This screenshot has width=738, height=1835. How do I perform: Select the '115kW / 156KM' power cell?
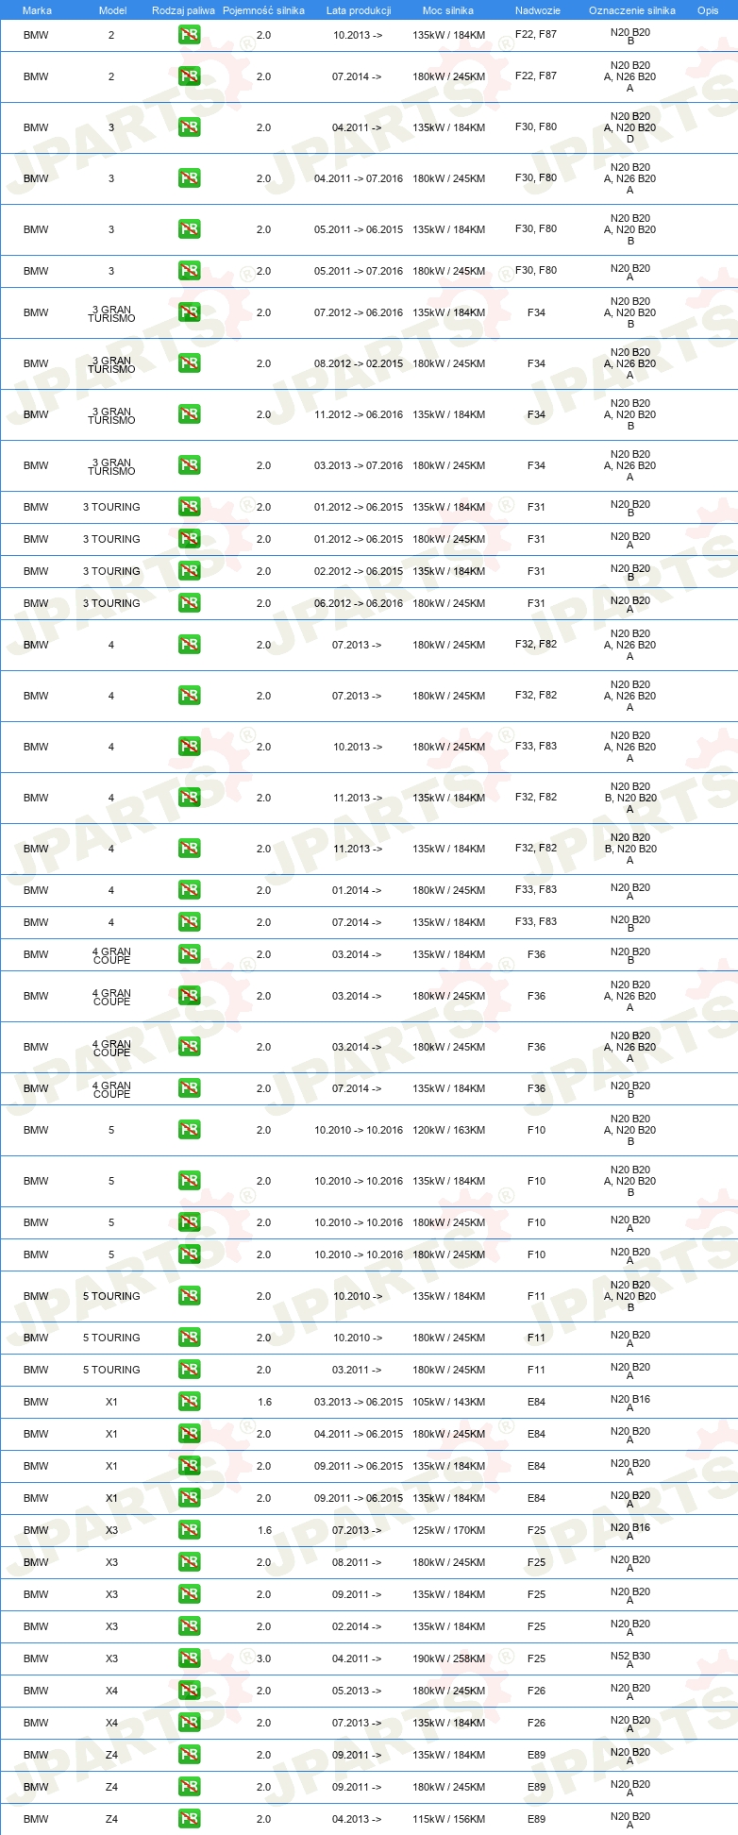449,1819
